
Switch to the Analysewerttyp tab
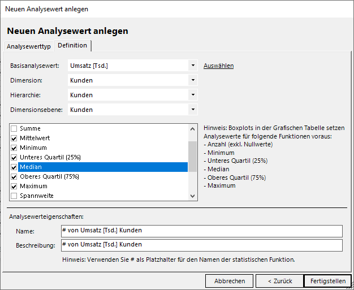28,46
